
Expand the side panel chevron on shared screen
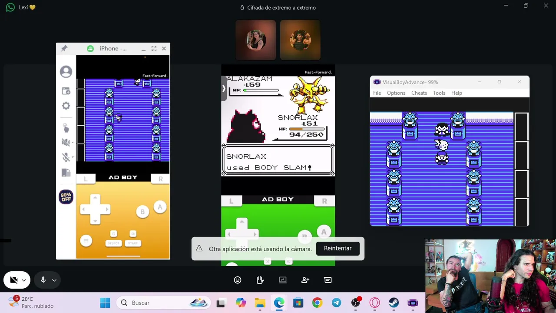[224, 89]
